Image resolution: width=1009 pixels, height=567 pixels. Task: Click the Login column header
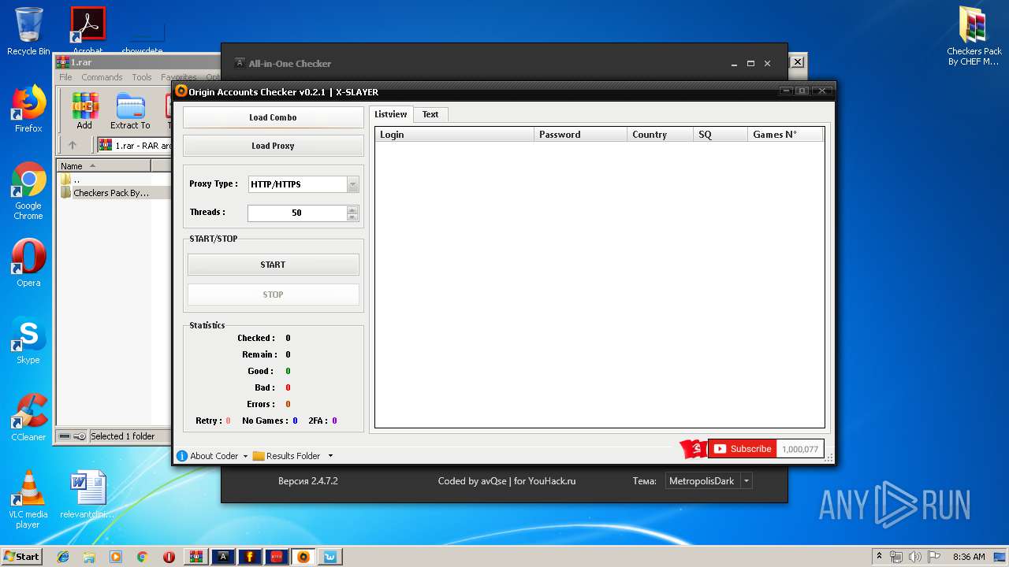[x=455, y=135]
